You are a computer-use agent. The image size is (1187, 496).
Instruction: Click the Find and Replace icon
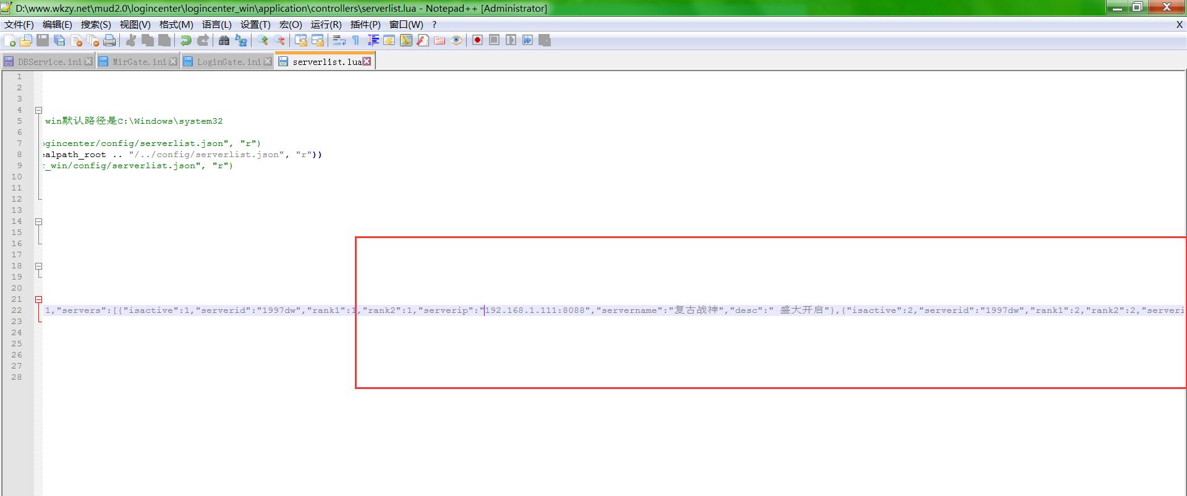pos(241,41)
